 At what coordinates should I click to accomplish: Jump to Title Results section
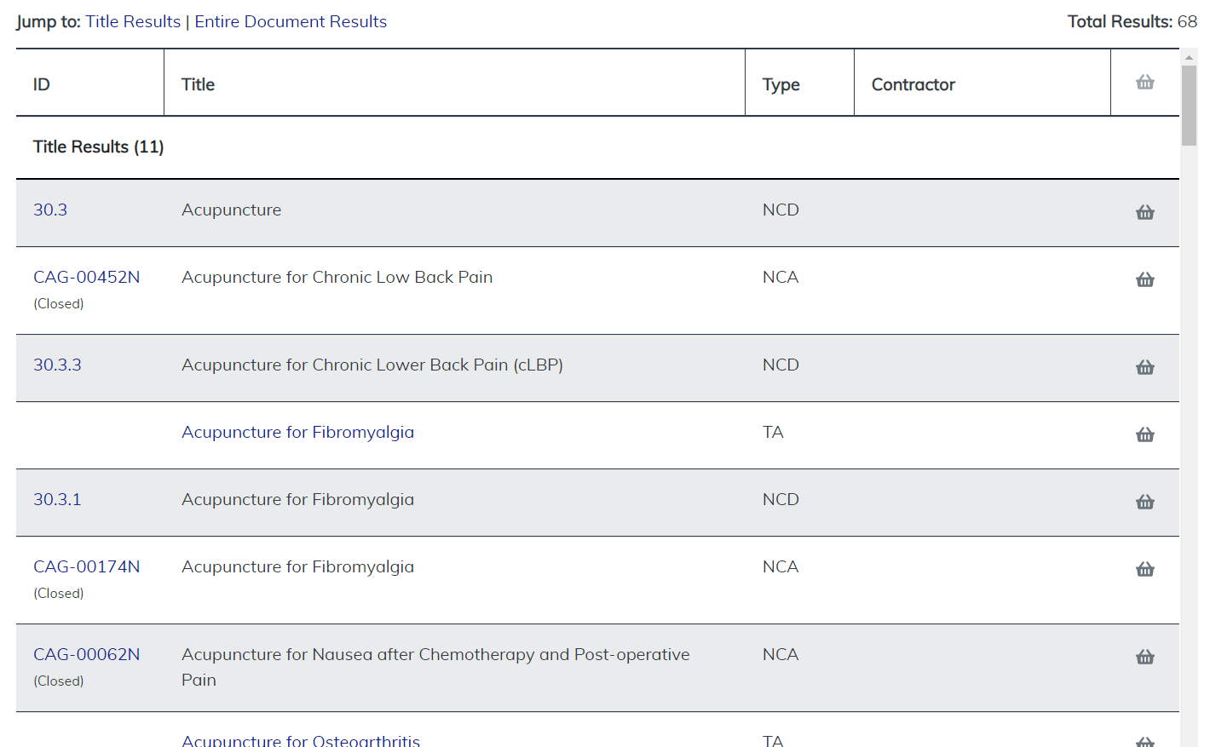click(x=133, y=21)
